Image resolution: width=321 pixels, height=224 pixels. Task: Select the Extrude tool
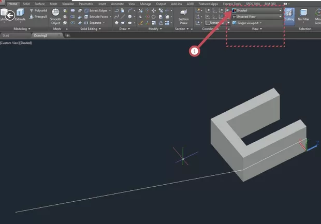tap(20, 14)
